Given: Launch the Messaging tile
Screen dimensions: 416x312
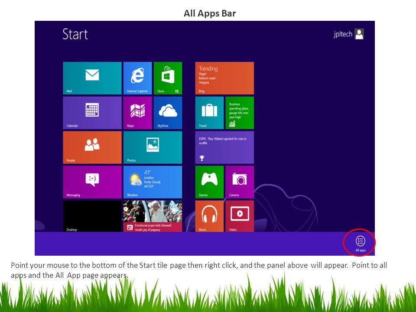Looking at the screenshot, I should pos(92,182).
